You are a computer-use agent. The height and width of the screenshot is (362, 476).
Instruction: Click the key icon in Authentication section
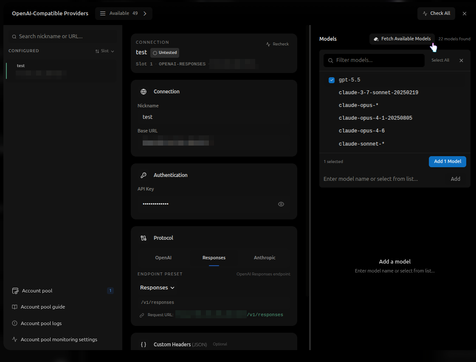pyautogui.click(x=144, y=175)
